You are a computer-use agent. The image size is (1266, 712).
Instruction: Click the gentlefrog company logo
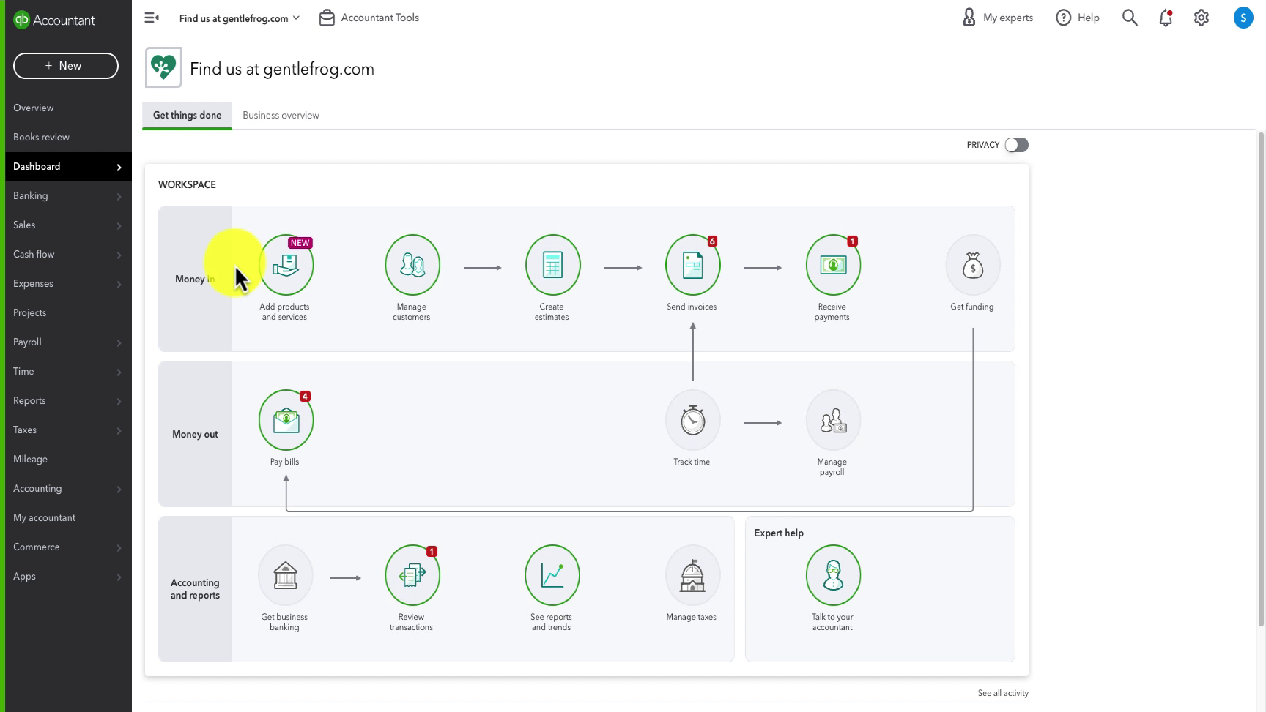[163, 67]
